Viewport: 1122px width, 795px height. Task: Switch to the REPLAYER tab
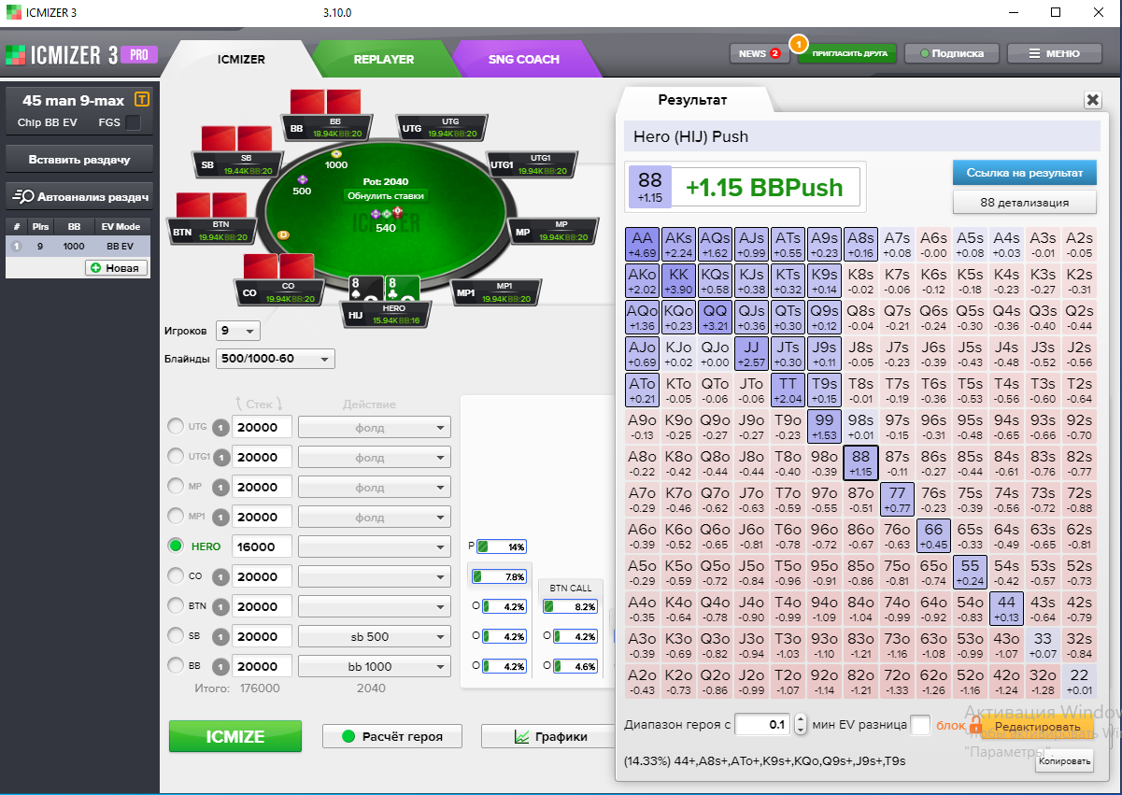(383, 59)
